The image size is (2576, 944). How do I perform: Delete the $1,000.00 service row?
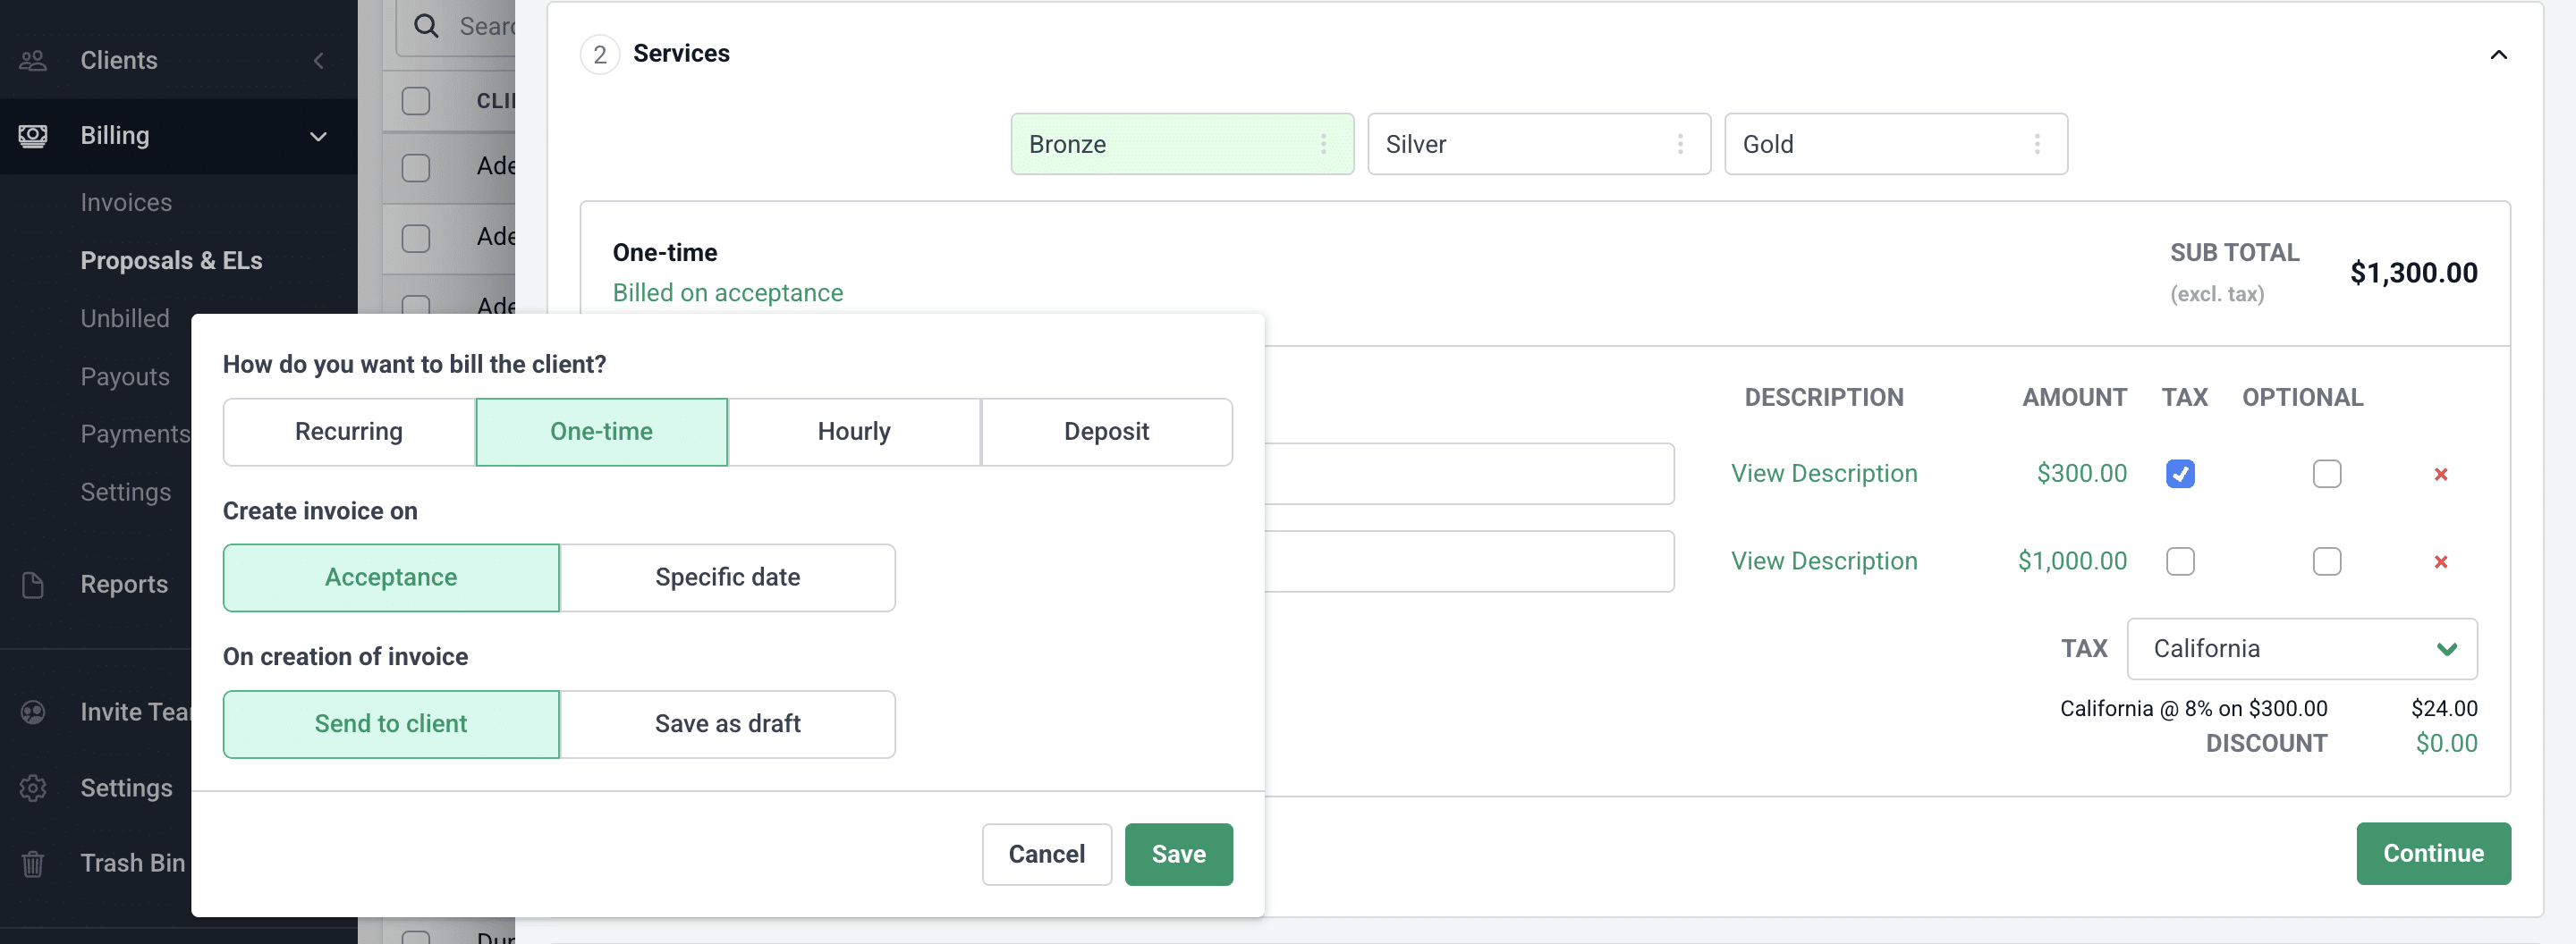(x=2440, y=561)
